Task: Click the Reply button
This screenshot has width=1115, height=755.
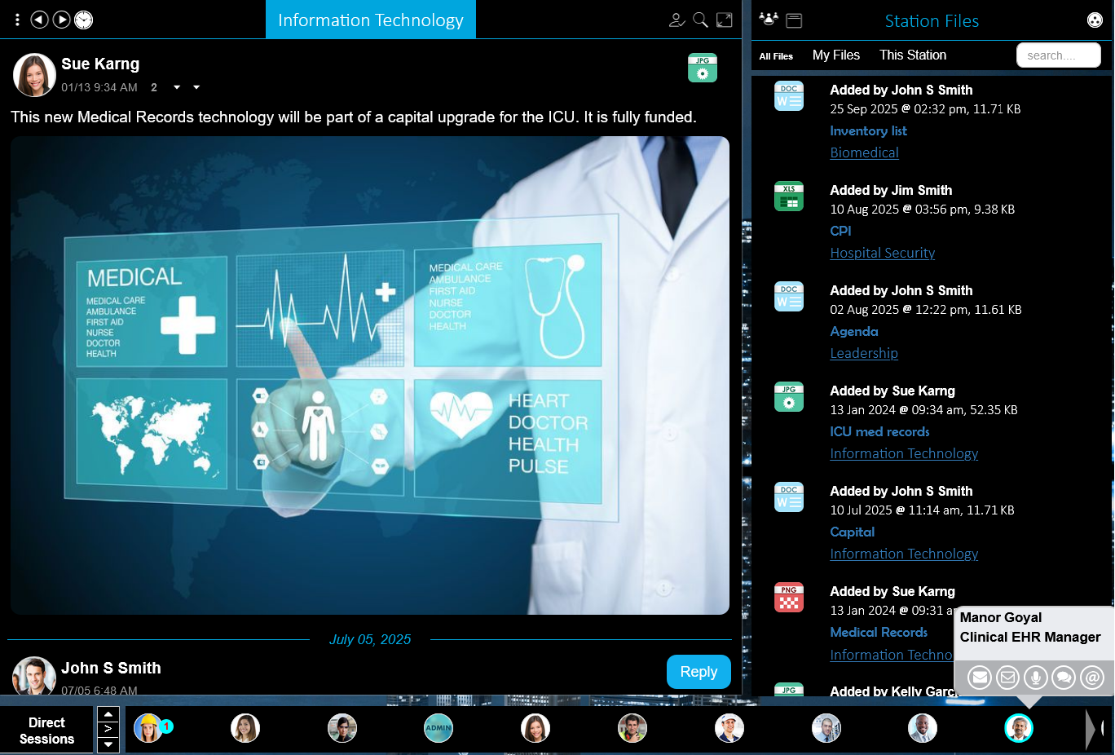Action: (x=699, y=672)
